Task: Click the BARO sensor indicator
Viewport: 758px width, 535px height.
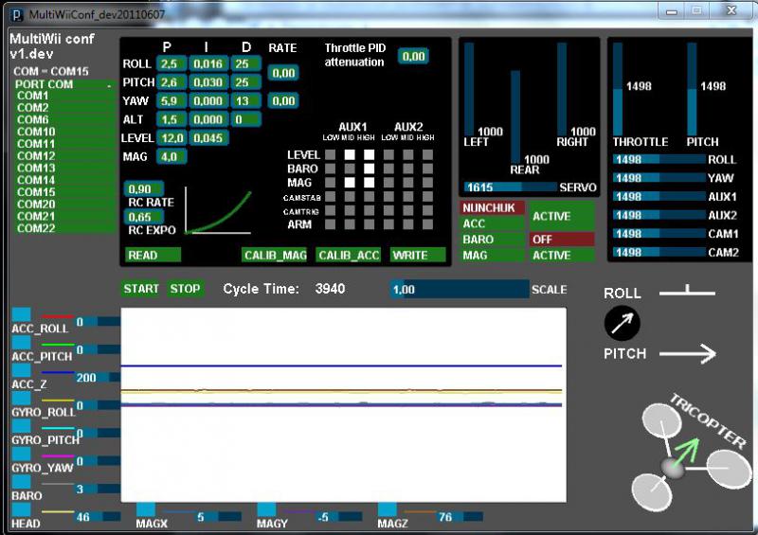Action: click(493, 240)
